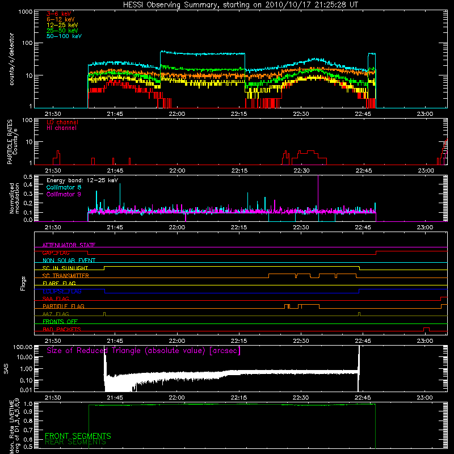The width and height of the screenshot is (454, 454).
Task: Select the 50-100 keV legend label
Action: 64,36
